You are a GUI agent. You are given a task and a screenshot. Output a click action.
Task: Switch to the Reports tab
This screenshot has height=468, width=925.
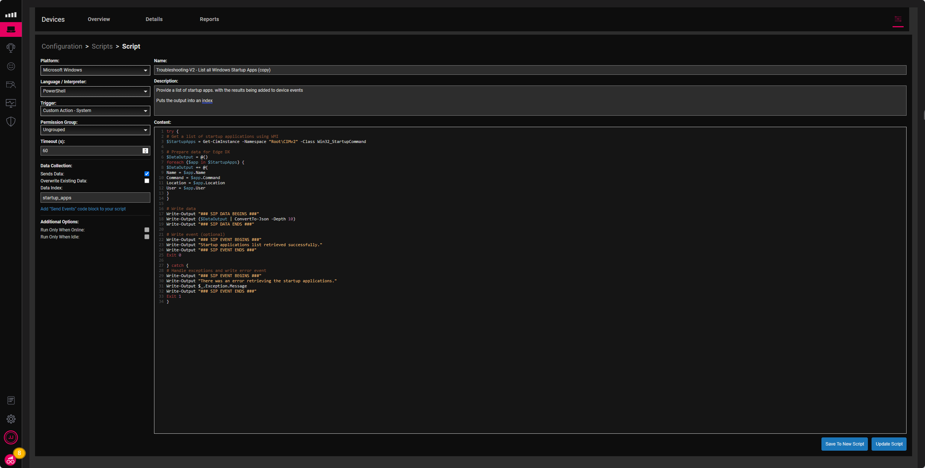coord(209,19)
